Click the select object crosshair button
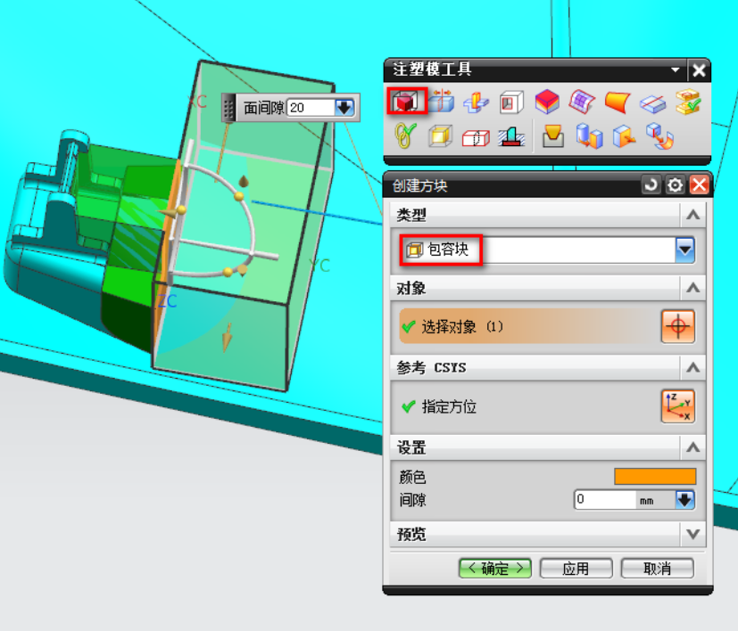The height and width of the screenshot is (631, 738). click(677, 326)
